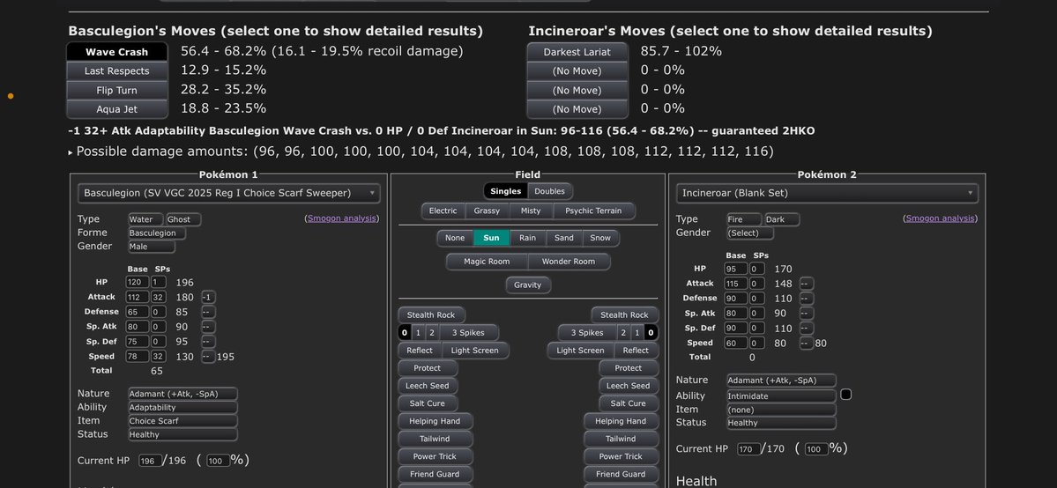Toggle Magic Room
The height and width of the screenshot is (488, 1057).
point(487,262)
